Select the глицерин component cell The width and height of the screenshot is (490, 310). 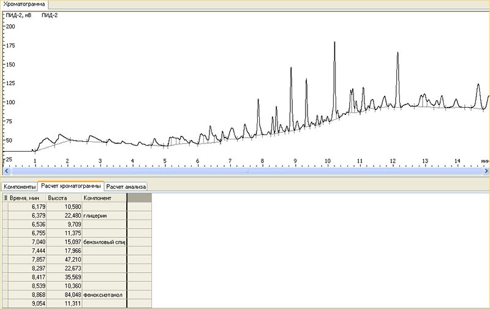click(x=103, y=216)
